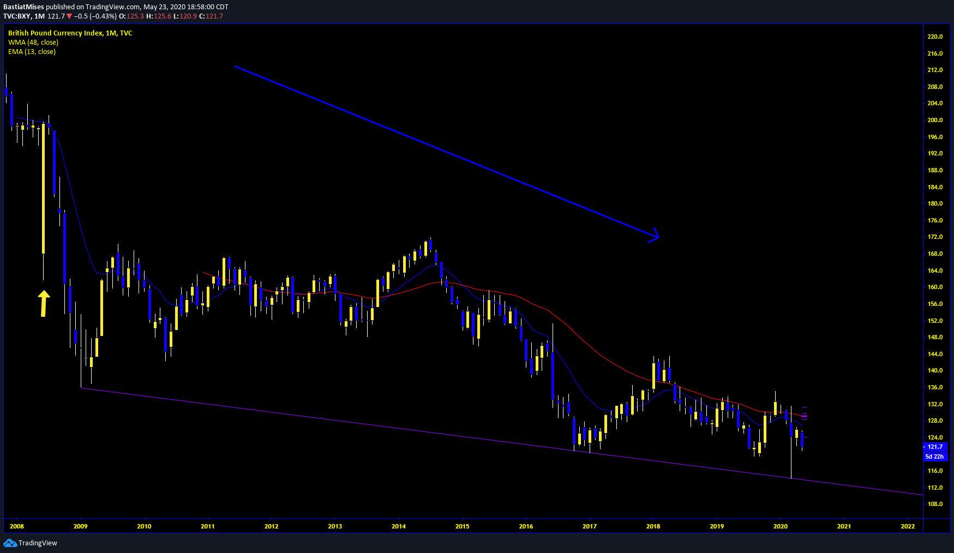The width and height of the screenshot is (954, 553).
Task: Click the 160.0 price axis label
Action: click(x=935, y=287)
